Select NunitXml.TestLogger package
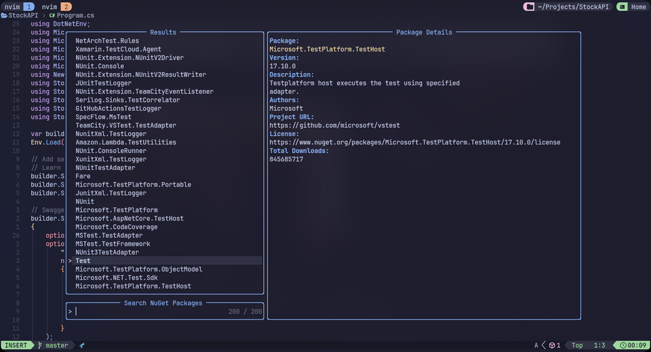651x352 pixels. 111,134
